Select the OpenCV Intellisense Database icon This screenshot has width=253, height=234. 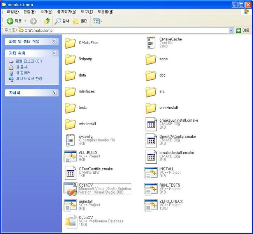(x=71, y=221)
